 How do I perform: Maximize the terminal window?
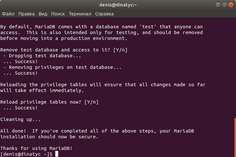[x=224, y=5]
